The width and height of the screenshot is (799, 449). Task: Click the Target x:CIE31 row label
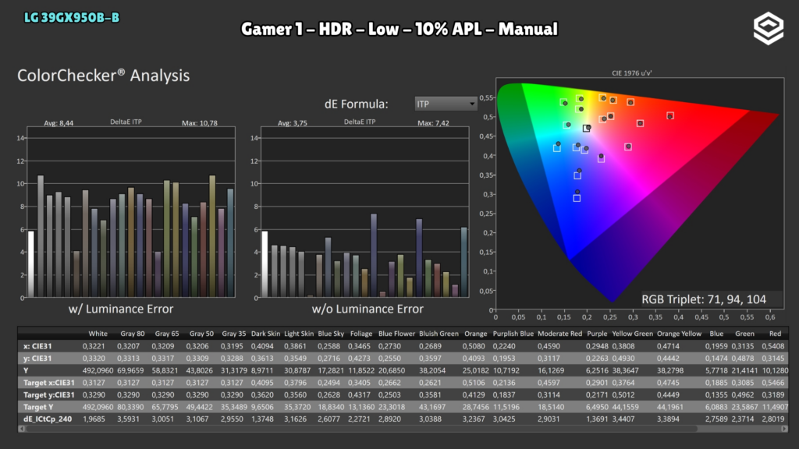pos(49,382)
